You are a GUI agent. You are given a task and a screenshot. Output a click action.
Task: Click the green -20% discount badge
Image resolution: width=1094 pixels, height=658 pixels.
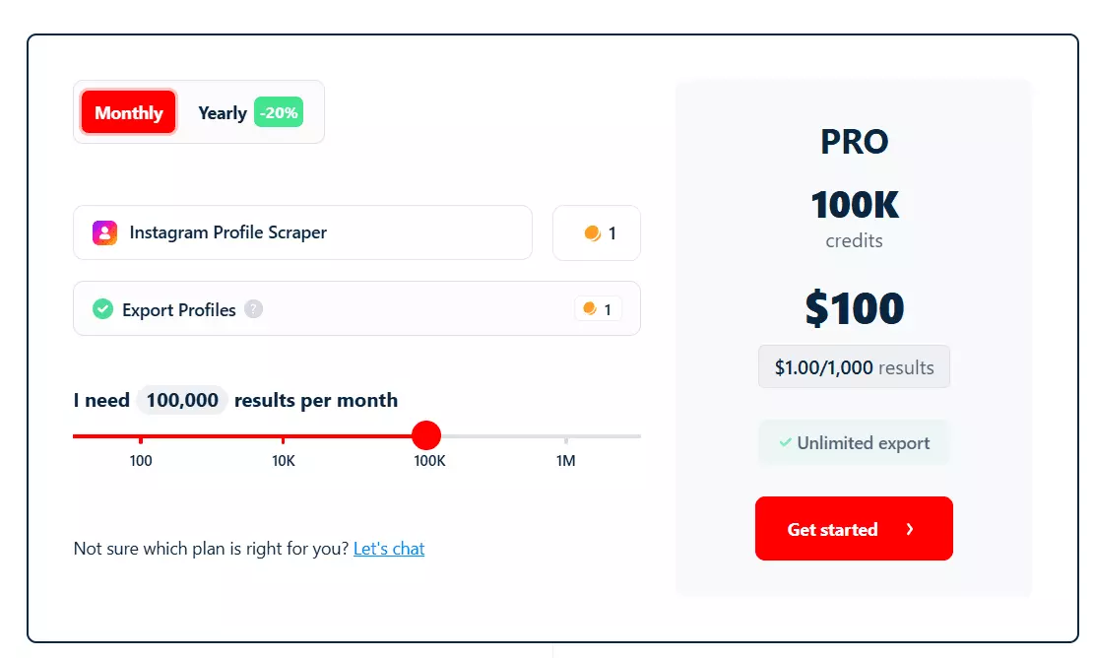[278, 112]
